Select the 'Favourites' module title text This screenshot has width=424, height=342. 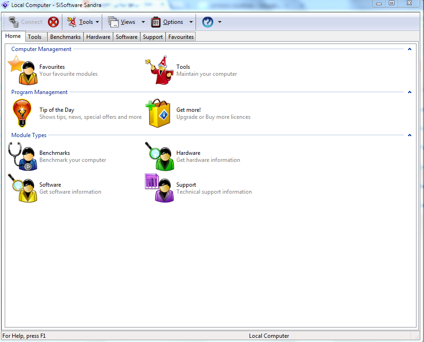[x=52, y=66]
